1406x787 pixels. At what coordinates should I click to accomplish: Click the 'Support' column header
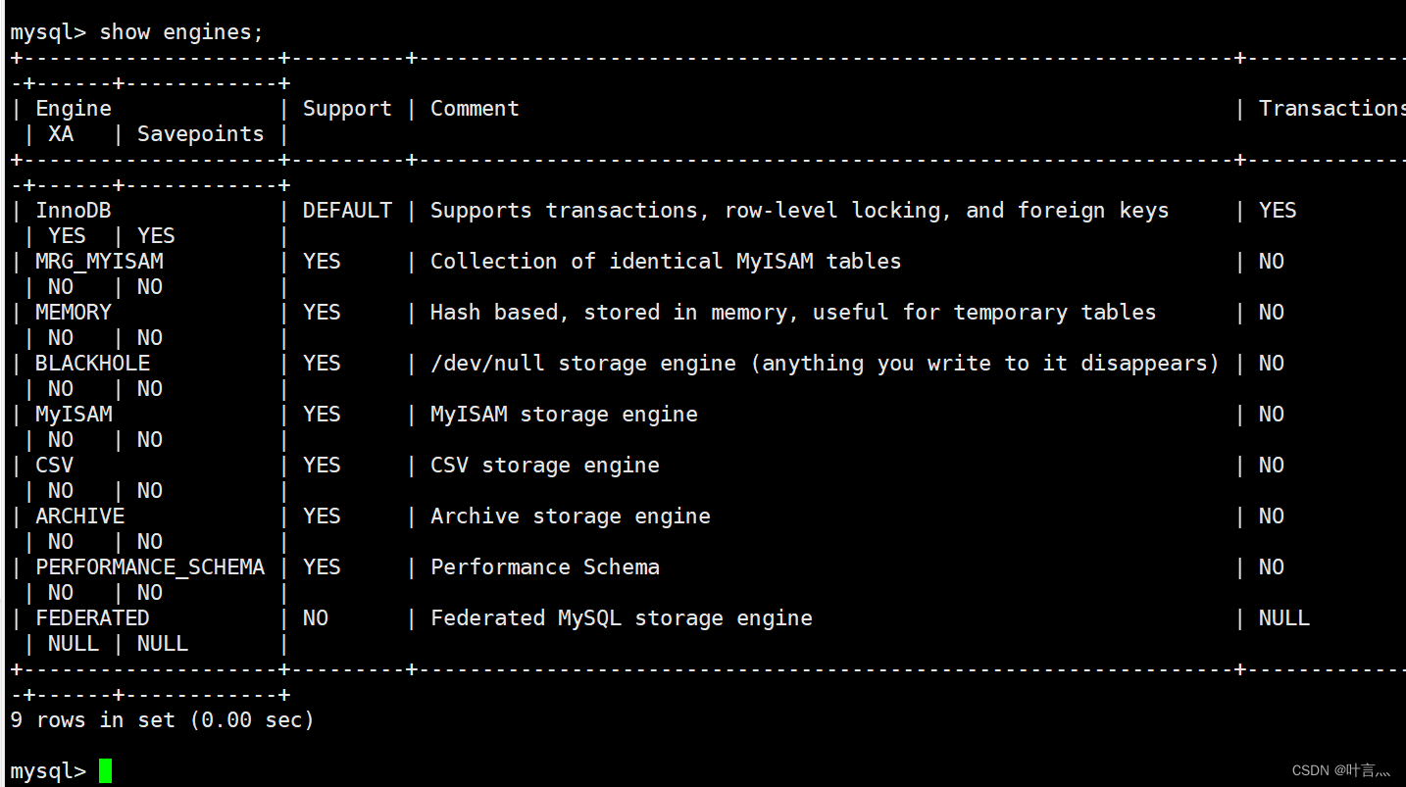[x=347, y=109]
